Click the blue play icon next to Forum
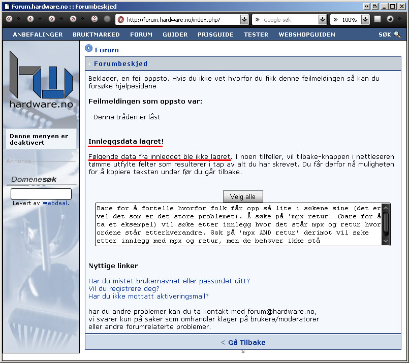The height and width of the screenshot is (363, 409). point(89,48)
